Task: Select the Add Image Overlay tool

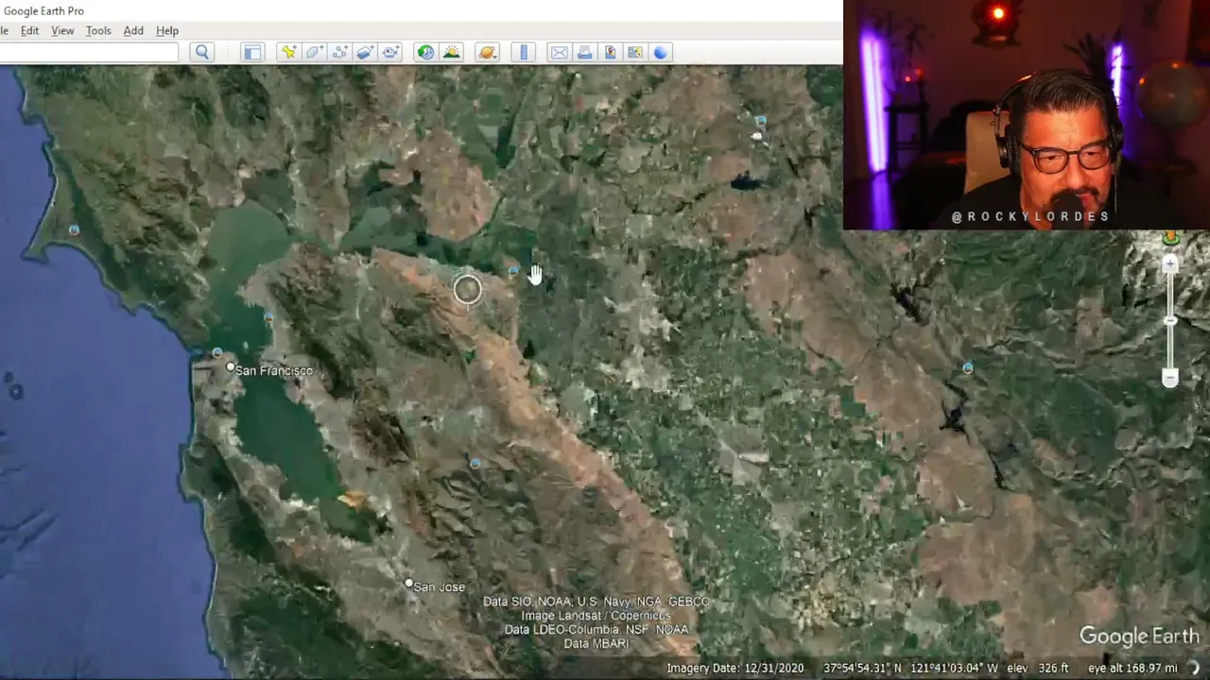Action: tap(365, 53)
